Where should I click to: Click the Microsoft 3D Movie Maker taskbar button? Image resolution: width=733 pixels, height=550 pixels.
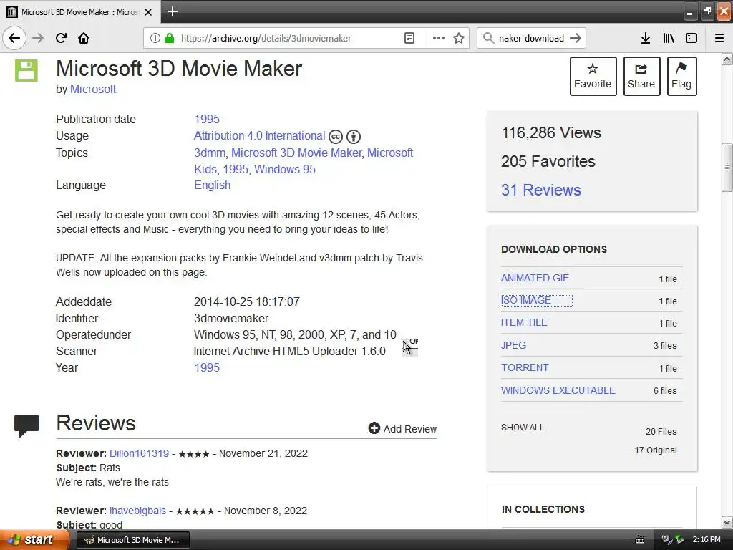point(132,540)
